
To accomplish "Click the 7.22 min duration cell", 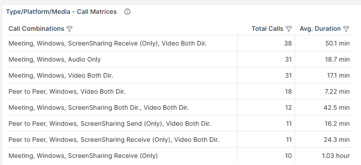I will pyautogui.click(x=324, y=91).
